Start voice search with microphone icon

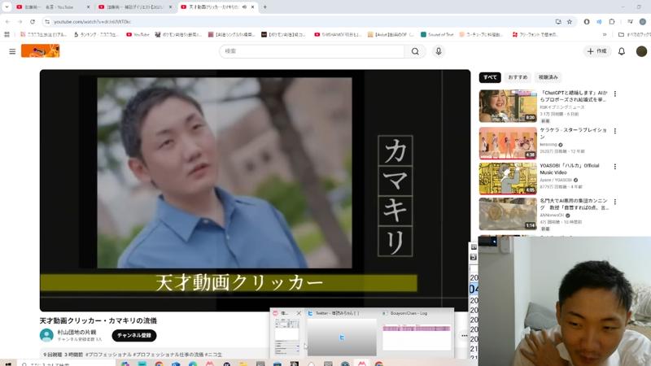click(x=439, y=51)
